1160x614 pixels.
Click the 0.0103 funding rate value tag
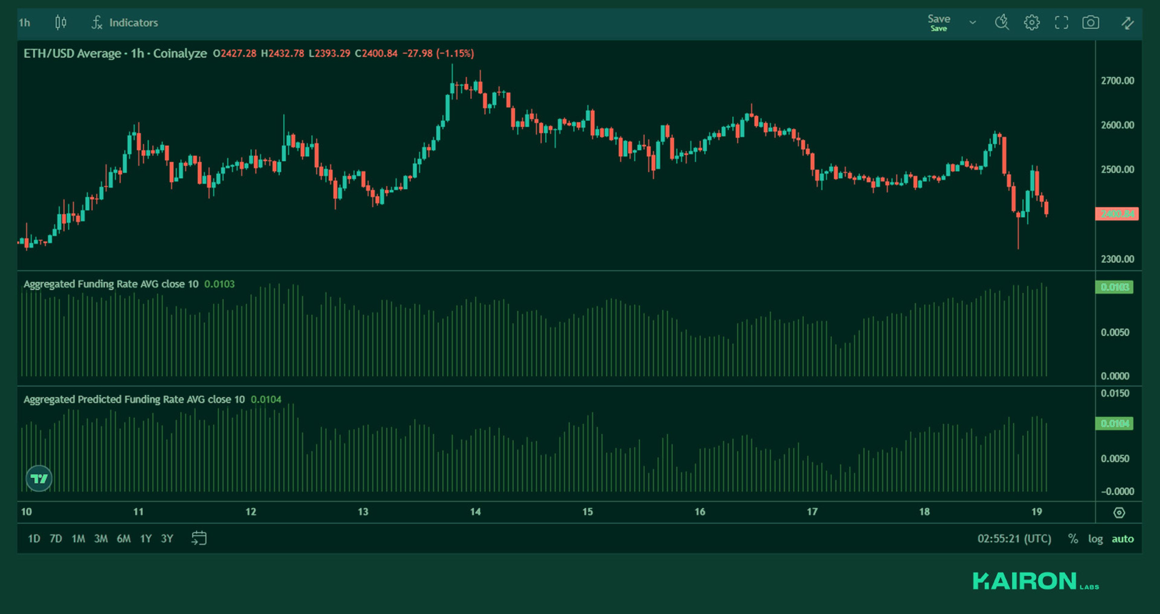tap(1114, 287)
